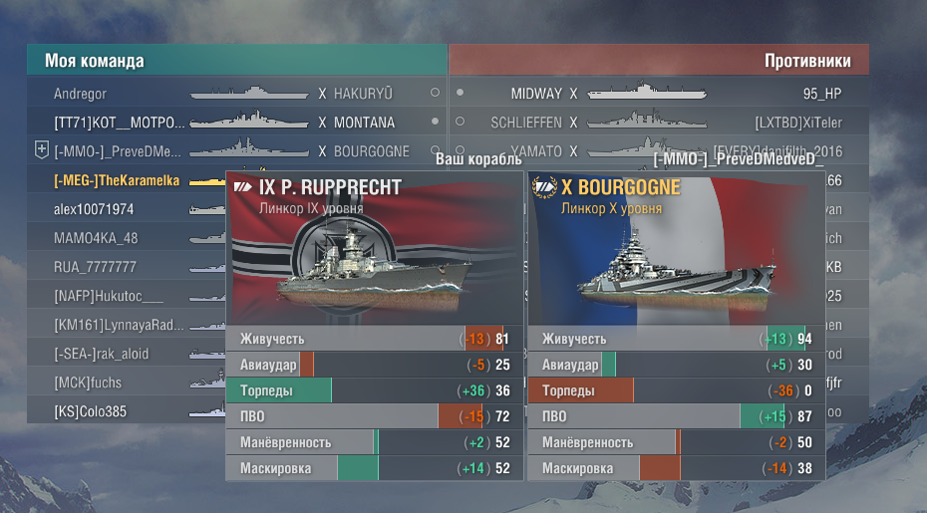This screenshot has width=927, height=513.
Task: Select the 'Моя команда' team header
Action: point(95,61)
